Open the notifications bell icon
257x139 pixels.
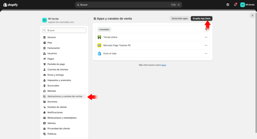[x=235, y=5]
